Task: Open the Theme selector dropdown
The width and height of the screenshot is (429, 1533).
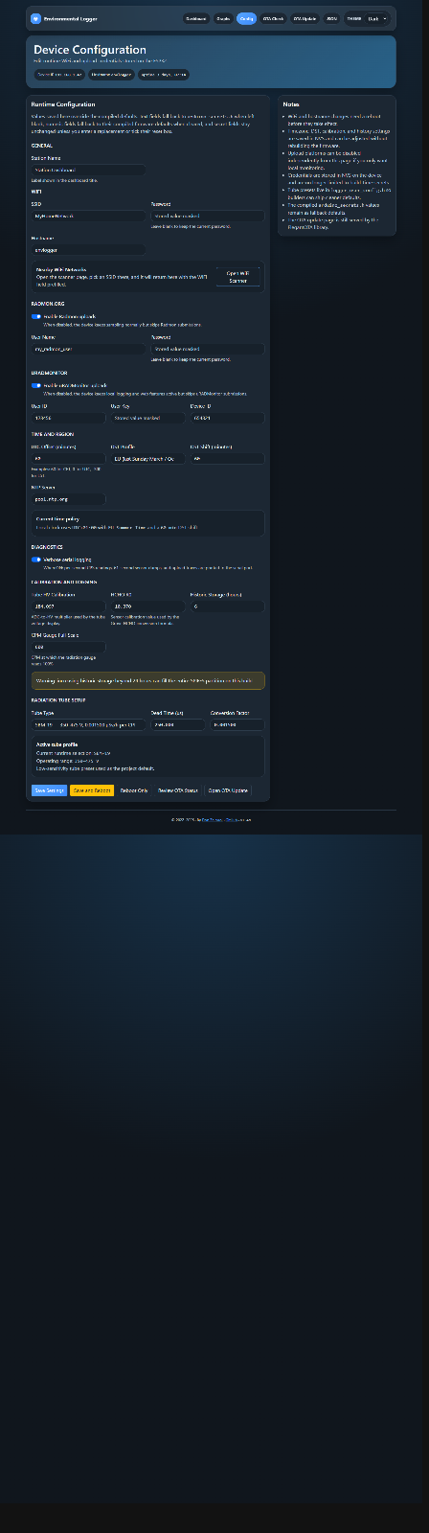Action: pyautogui.click(x=377, y=18)
